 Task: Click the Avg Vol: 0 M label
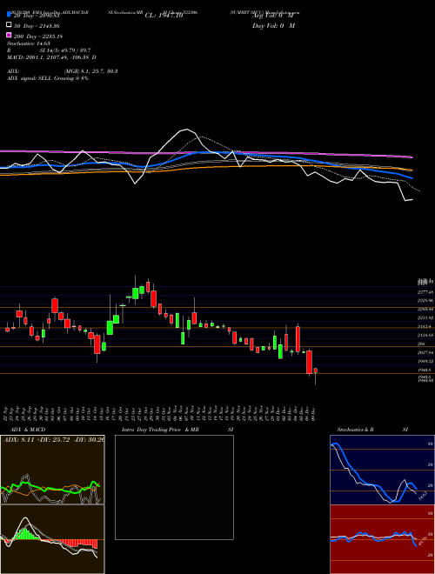(x=273, y=16)
